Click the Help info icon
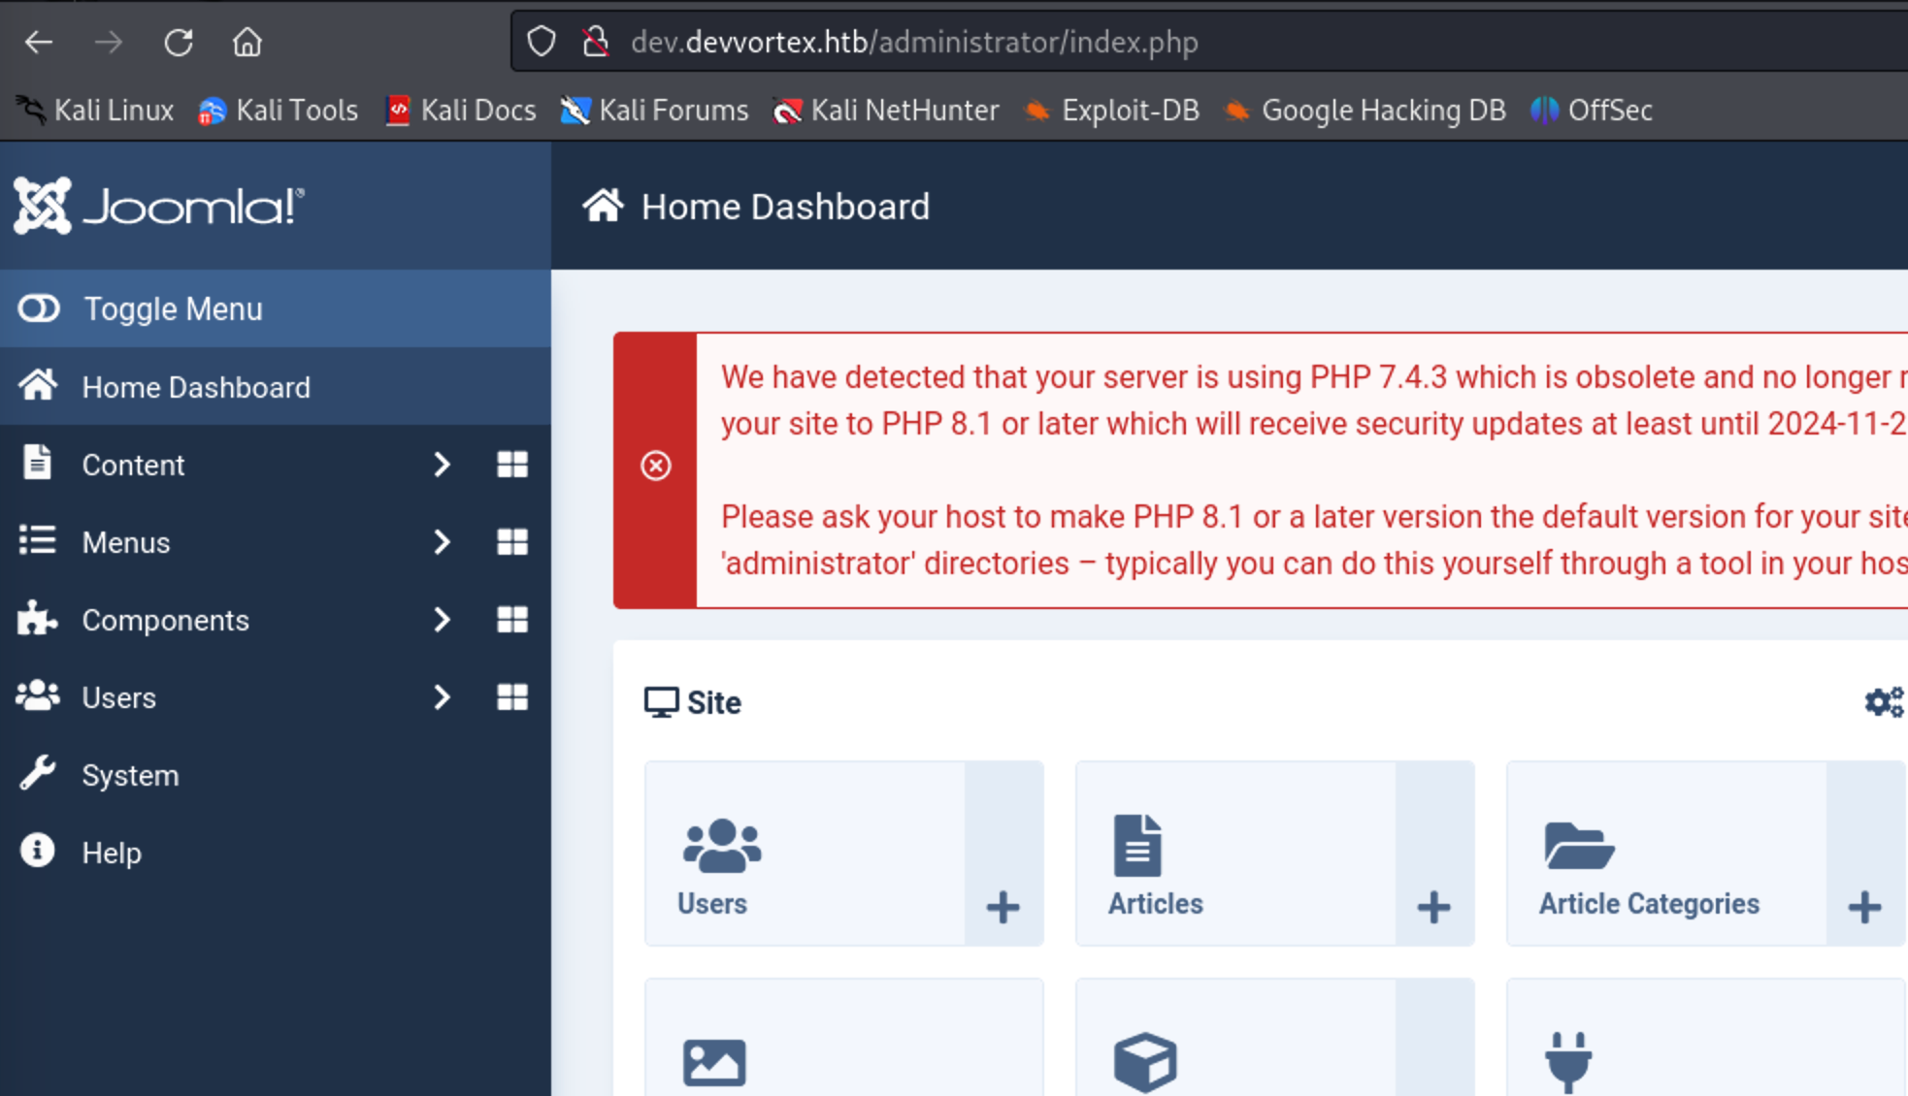This screenshot has width=1908, height=1096. 37,851
